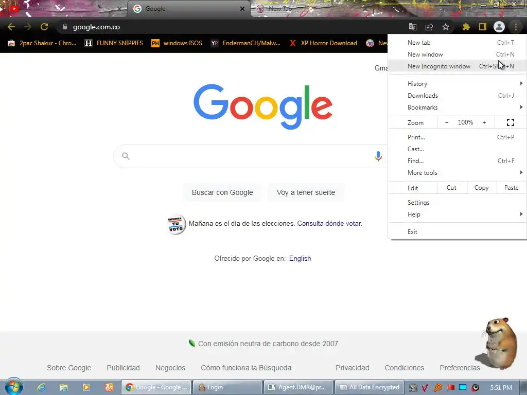Select New window in the menu
Viewport: 527px width, 395px height.
tap(458, 55)
